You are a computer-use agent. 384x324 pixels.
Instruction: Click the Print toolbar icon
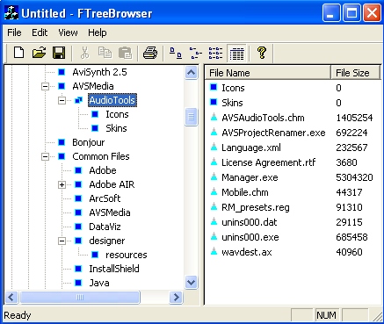(150, 53)
